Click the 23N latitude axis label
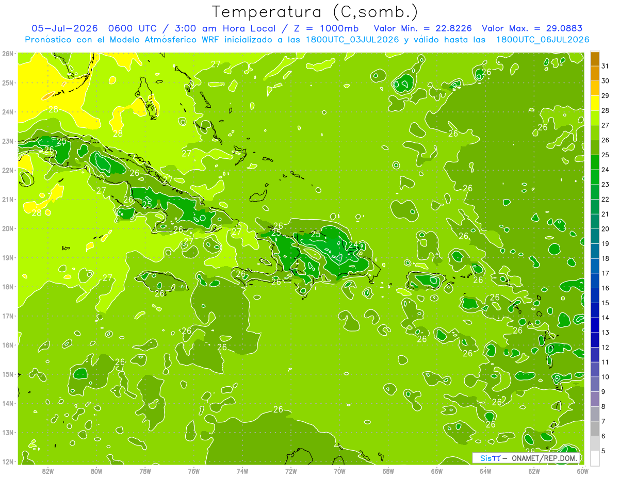619x478 pixels. 8,141
